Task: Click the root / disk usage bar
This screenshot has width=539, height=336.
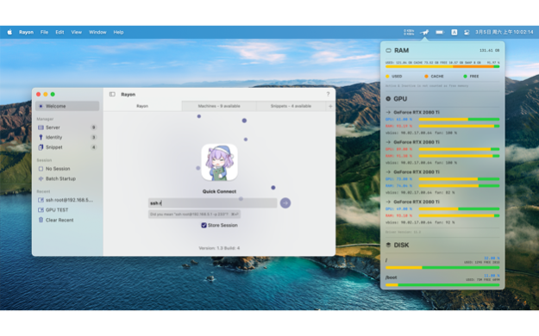Action: (442, 267)
